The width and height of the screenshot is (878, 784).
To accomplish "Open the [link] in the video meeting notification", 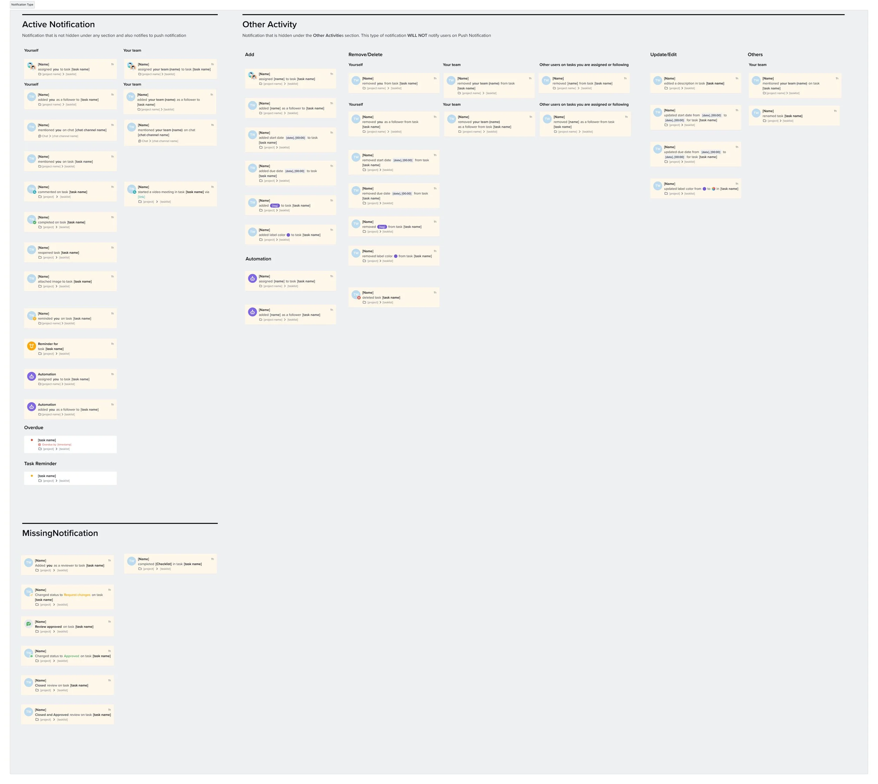I will (142, 197).
